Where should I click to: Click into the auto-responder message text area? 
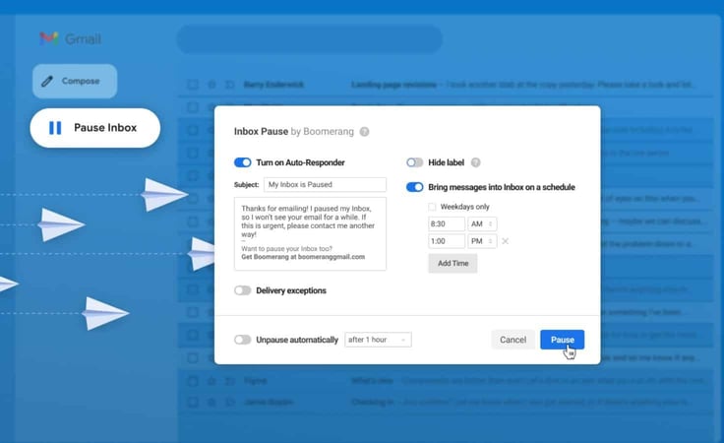point(310,233)
